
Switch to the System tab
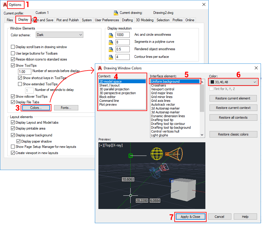87,20
